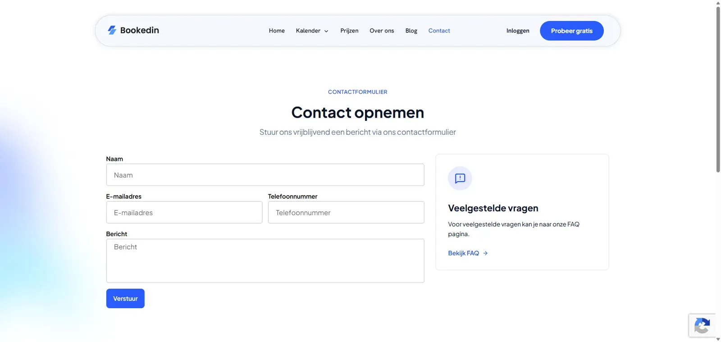Open the Bekijk FAQ link
This screenshot has height=342, width=721.
click(x=463, y=253)
